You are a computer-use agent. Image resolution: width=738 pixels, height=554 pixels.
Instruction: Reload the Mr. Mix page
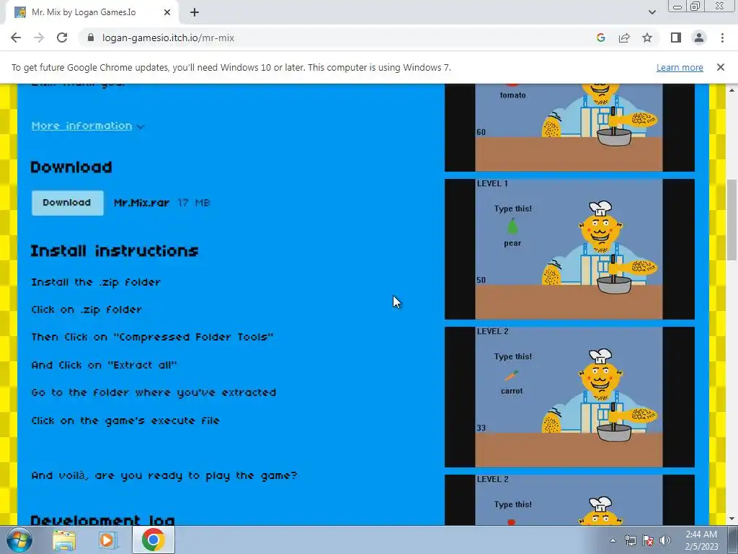(62, 38)
